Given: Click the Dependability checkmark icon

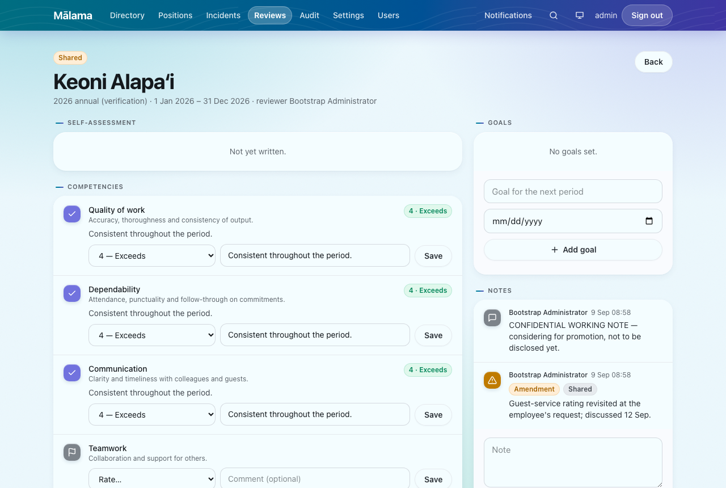Looking at the screenshot, I should point(72,293).
